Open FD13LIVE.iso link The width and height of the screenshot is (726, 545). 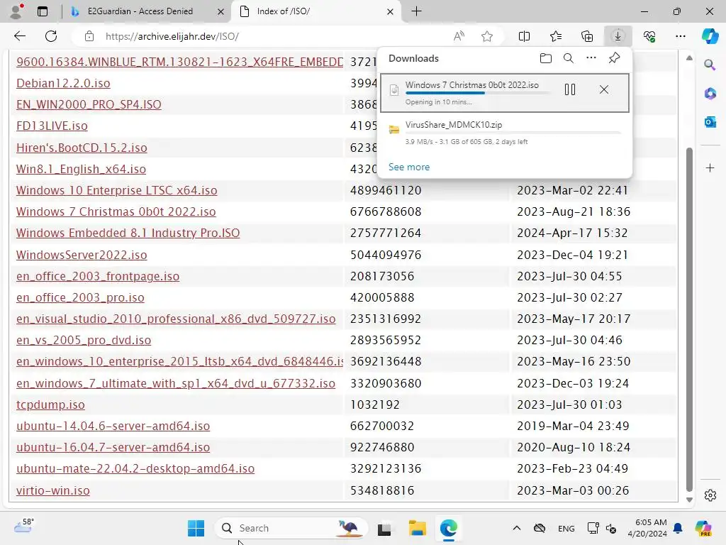(x=52, y=126)
